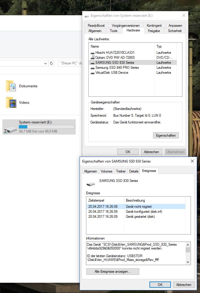Click the SAMSUNG SSD 830 device icon in Ereignisse
200x293 pixels.
[91, 184]
